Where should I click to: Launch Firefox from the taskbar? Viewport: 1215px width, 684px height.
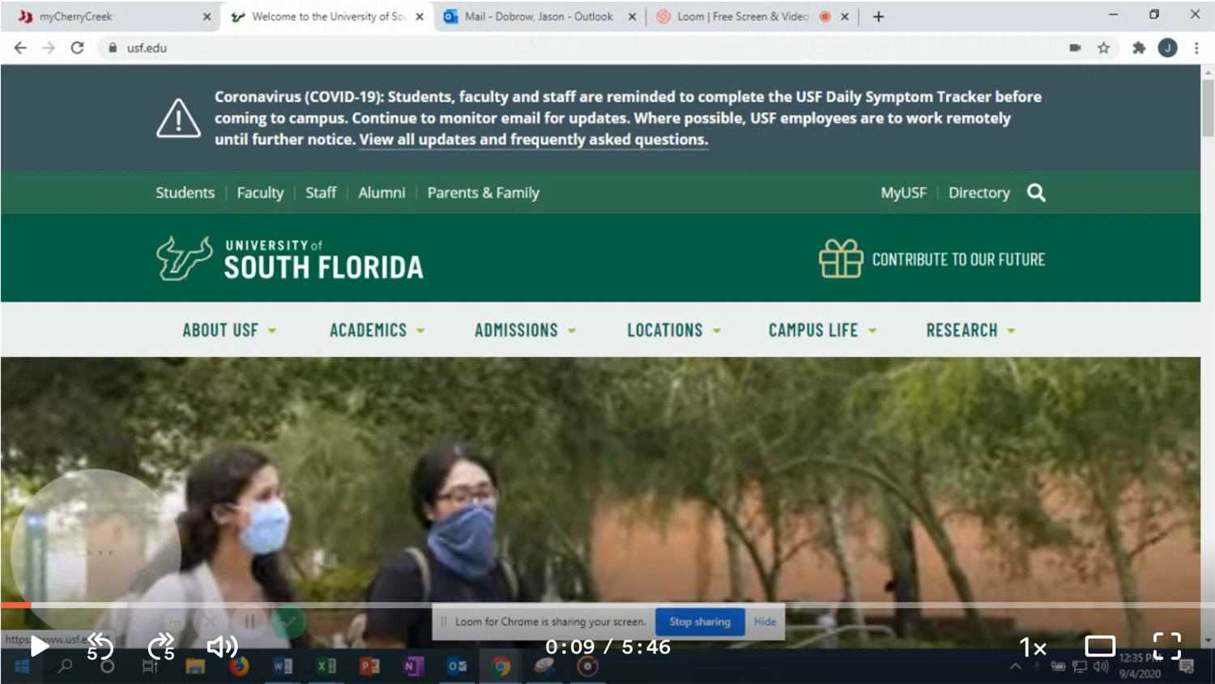(239, 666)
